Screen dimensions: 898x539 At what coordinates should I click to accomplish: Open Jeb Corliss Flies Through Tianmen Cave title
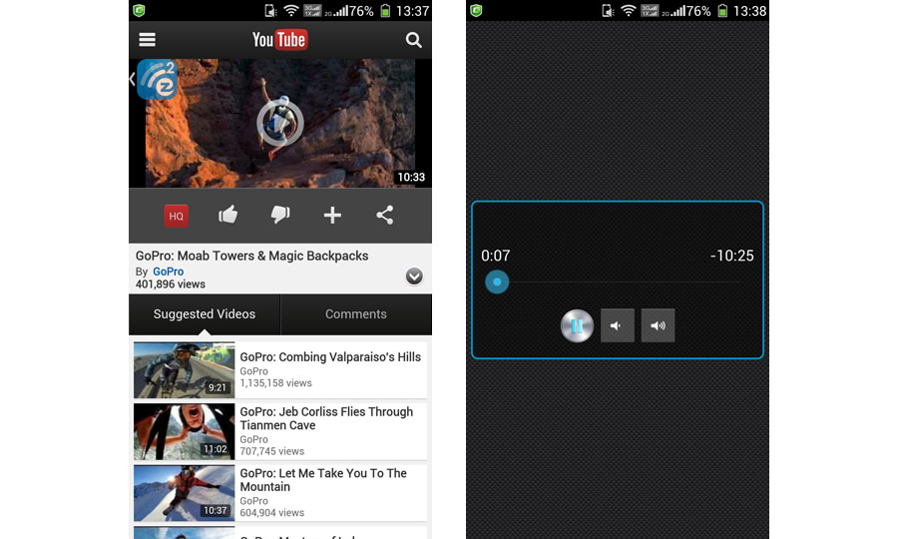point(326,418)
